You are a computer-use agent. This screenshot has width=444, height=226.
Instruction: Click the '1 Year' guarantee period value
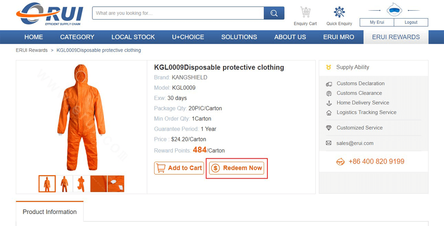(x=208, y=129)
